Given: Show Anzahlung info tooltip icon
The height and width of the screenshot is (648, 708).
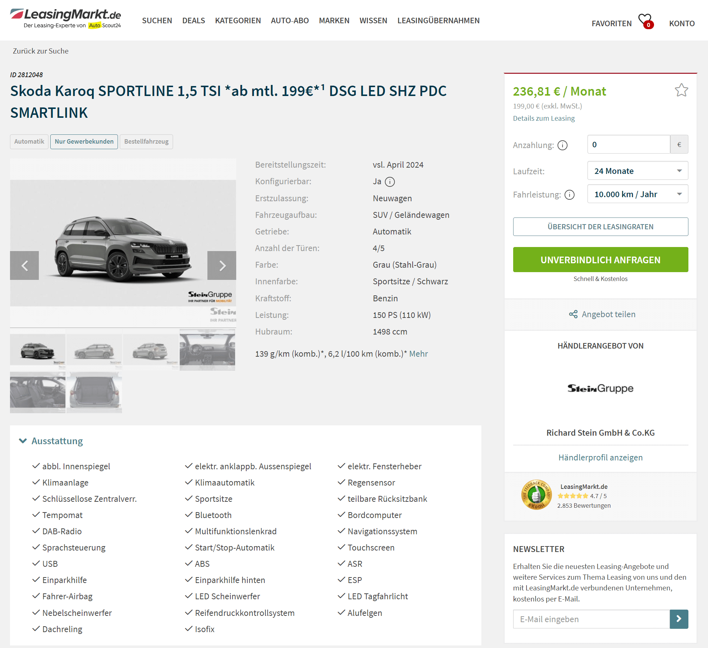Looking at the screenshot, I should (562, 145).
